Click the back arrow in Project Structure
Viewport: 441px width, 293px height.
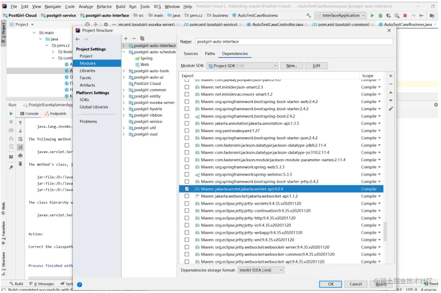78,39
